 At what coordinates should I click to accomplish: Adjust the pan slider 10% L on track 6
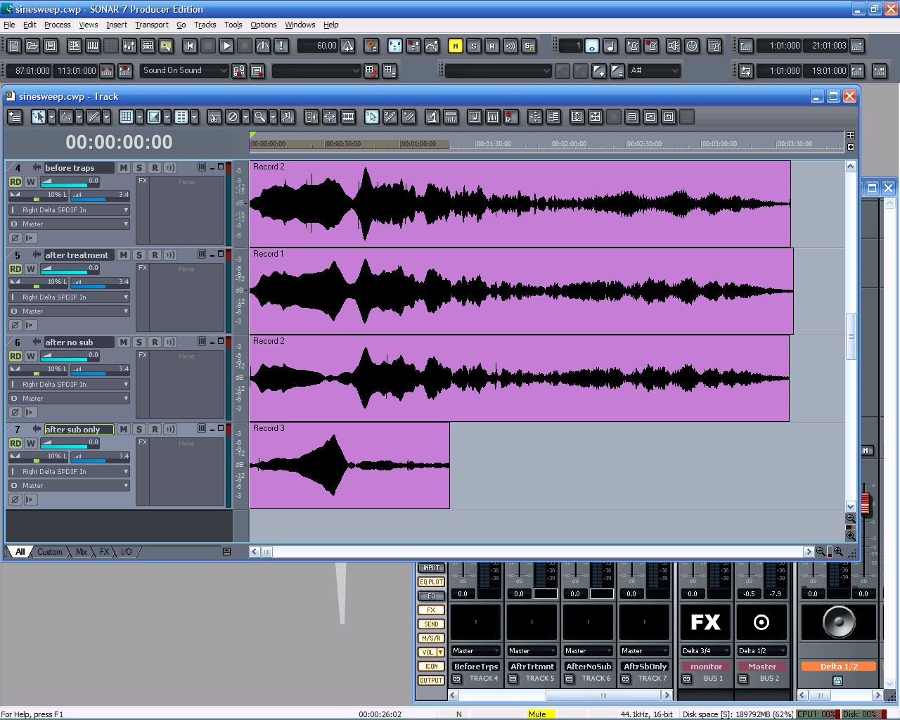point(39,370)
